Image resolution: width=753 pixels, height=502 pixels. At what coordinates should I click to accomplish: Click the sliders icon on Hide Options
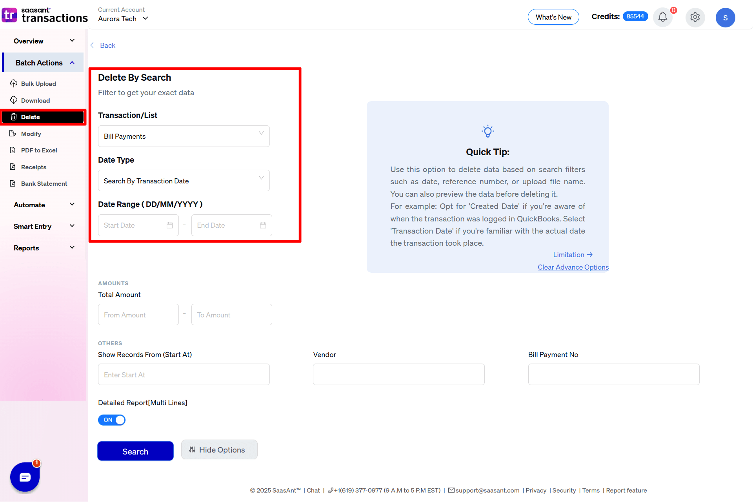(192, 449)
